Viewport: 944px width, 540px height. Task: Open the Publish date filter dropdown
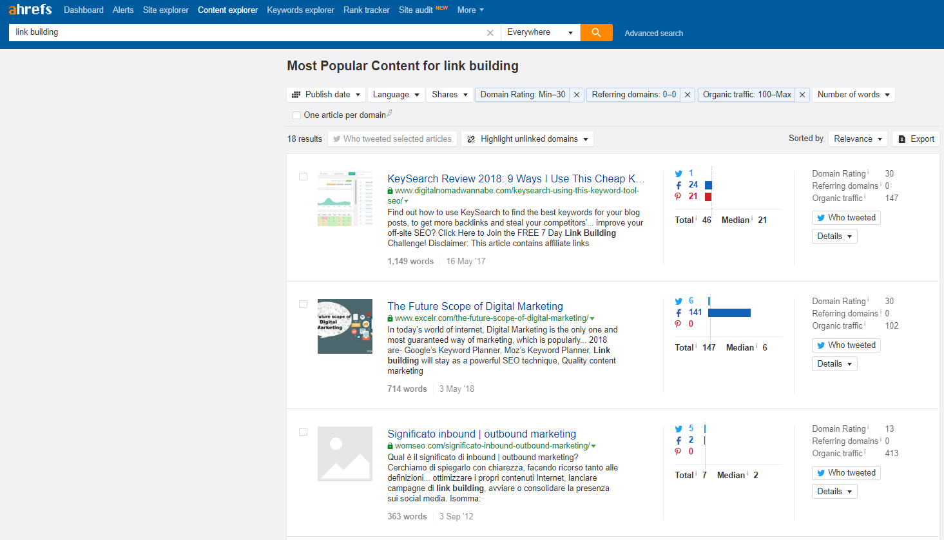tap(326, 95)
